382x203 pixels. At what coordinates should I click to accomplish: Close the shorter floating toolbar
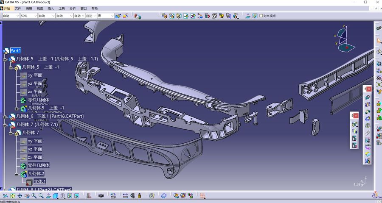pos(356,116)
